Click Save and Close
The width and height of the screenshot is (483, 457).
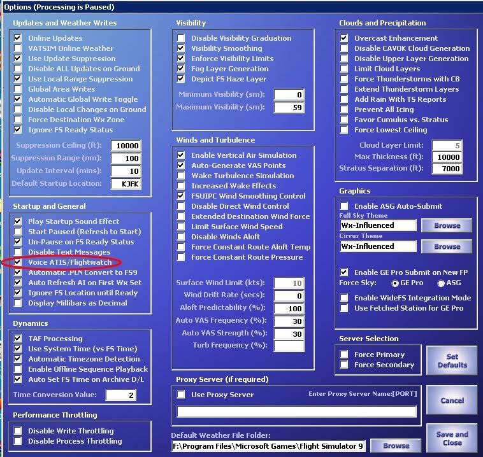pyautogui.click(x=452, y=439)
